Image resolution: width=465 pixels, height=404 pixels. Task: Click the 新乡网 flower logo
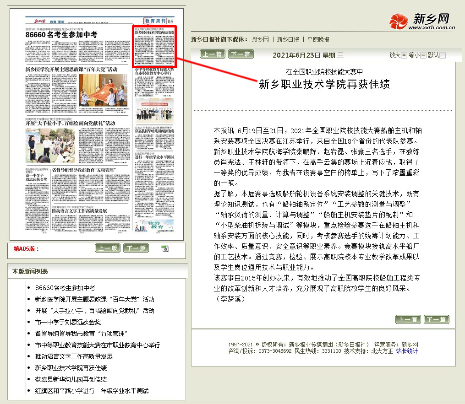coord(398,21)
